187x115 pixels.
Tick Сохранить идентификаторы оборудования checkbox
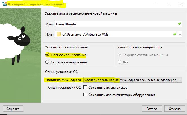click(x=85, y=95)
